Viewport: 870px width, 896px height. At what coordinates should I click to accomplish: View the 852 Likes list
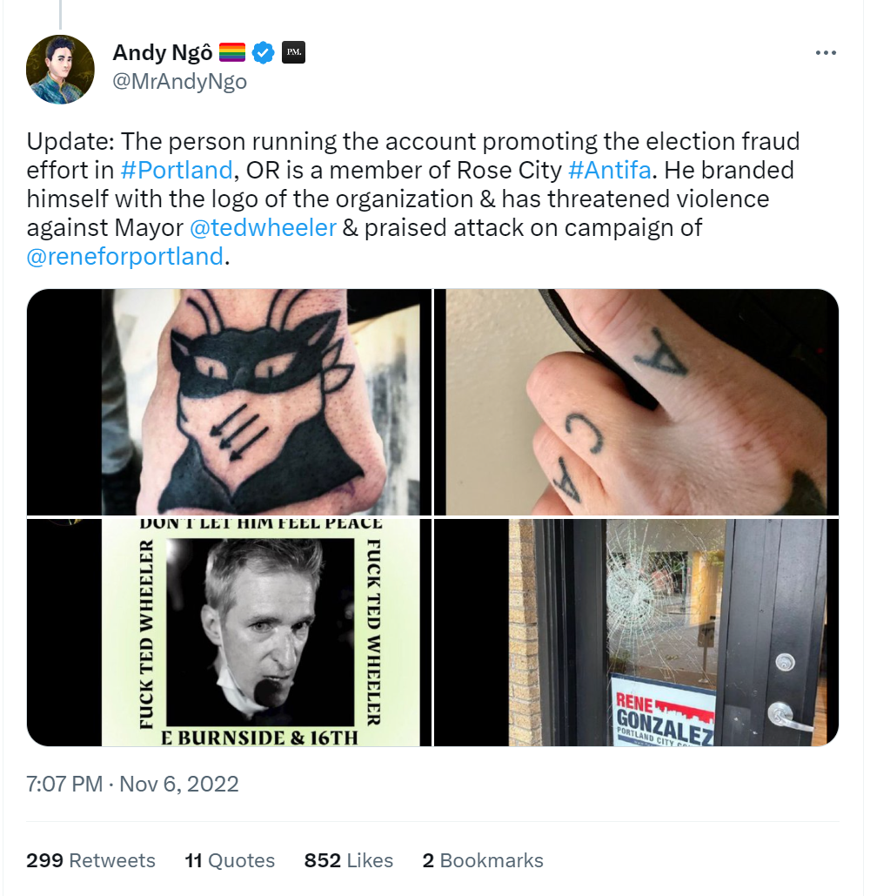point(348,860)
